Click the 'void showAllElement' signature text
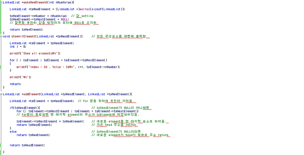The height and width of the screenshot is (155, 304). point(43,36)
